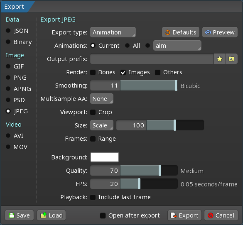The image size is (243, 225).
Task: Click the Load settings button
Action: 51,215
